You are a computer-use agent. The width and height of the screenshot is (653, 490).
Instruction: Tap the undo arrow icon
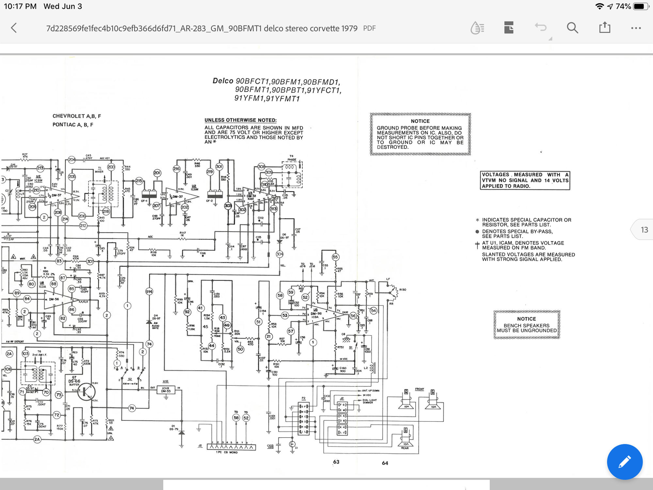[x=541, y=27]
